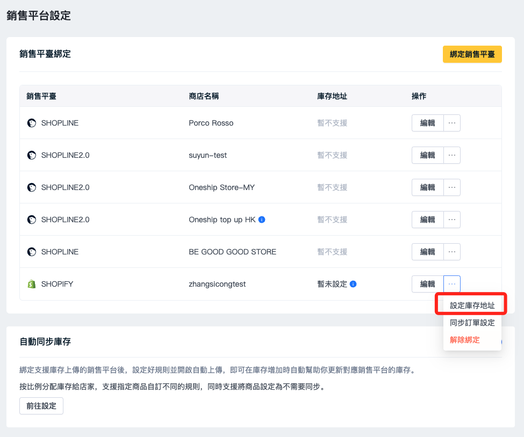Click the logo in BE GOOD GOOD STORE row
The width and height of the screenshot is (524, 437).
pos(31,252)
